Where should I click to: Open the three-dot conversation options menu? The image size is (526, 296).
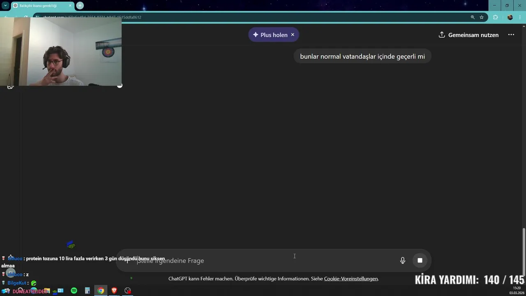point(511,35)
